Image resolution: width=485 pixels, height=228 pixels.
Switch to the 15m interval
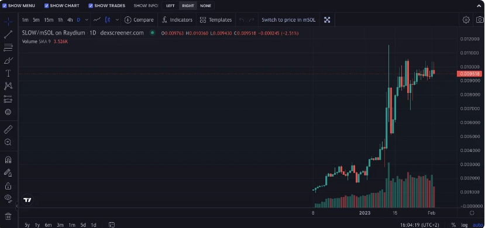click(49, 20)
